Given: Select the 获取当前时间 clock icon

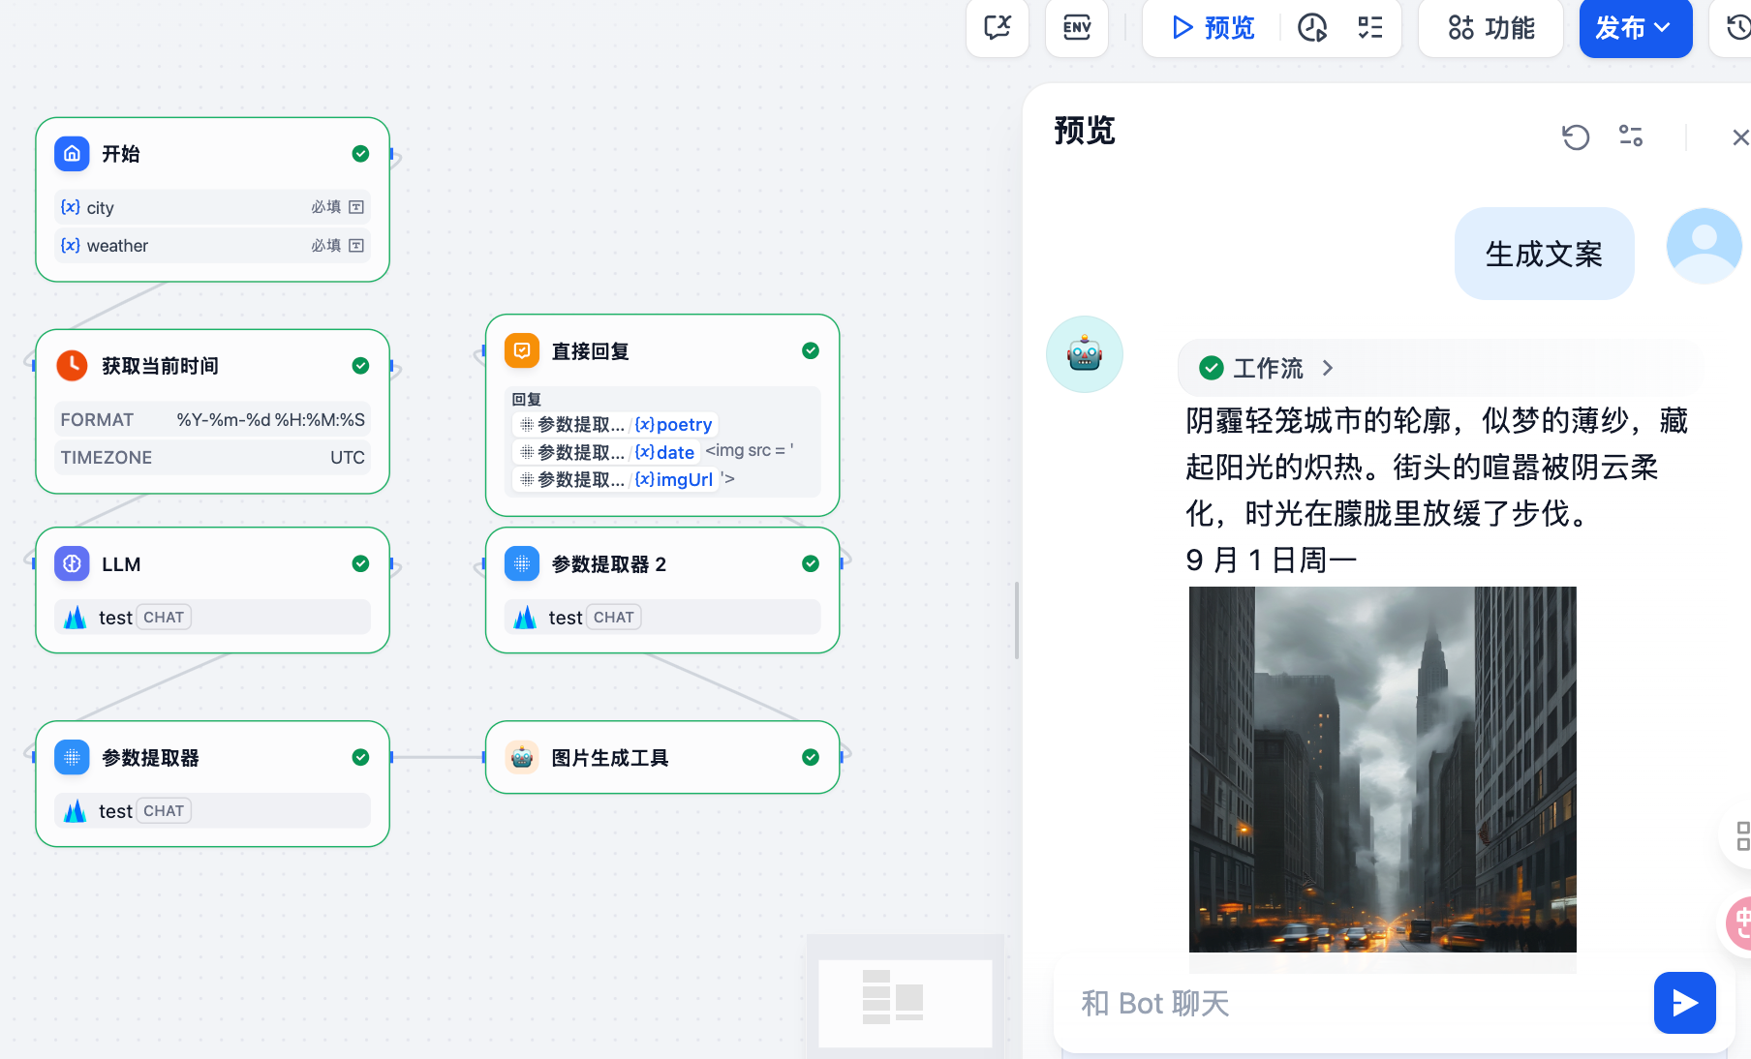Looking at the screenshot, I should pos(72,366).
